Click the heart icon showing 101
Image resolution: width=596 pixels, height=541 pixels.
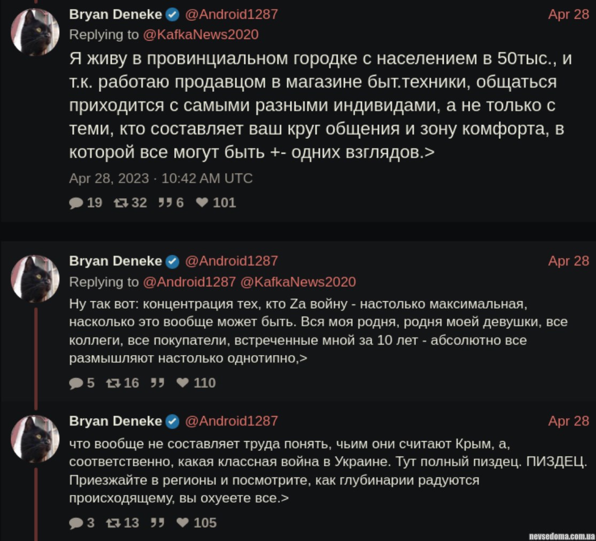point(202,202)
